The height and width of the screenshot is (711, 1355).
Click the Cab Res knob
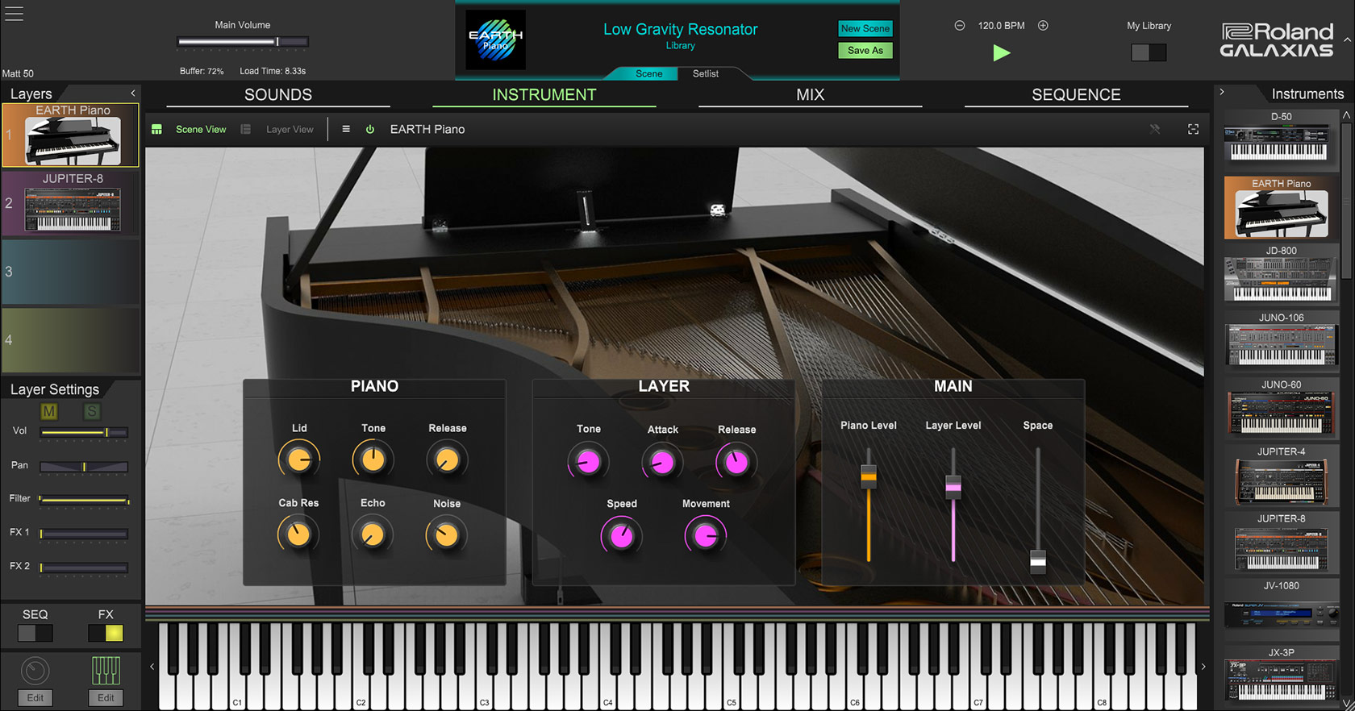[x=298, y=535]
